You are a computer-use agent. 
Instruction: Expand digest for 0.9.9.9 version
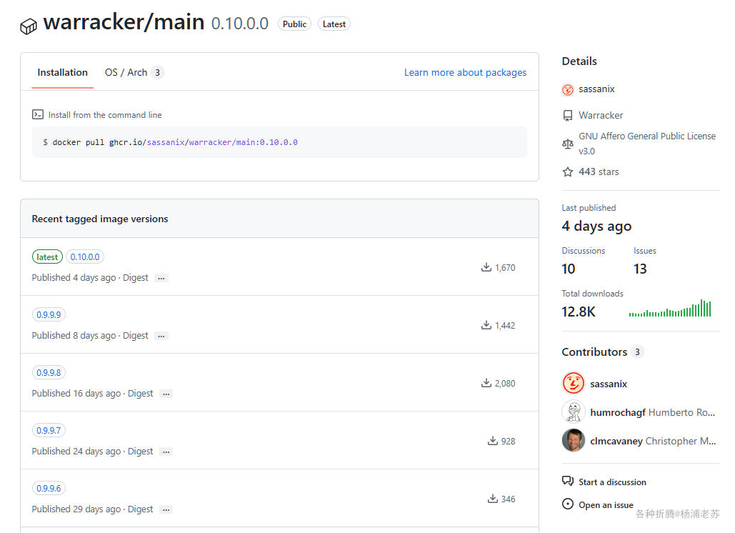161,336
